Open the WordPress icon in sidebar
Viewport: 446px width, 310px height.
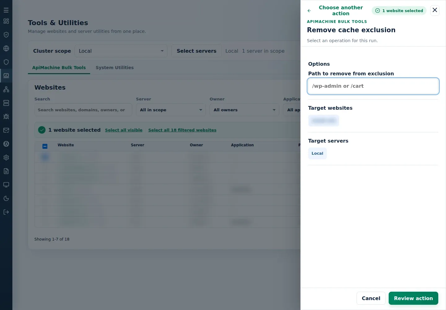point(6,144)
